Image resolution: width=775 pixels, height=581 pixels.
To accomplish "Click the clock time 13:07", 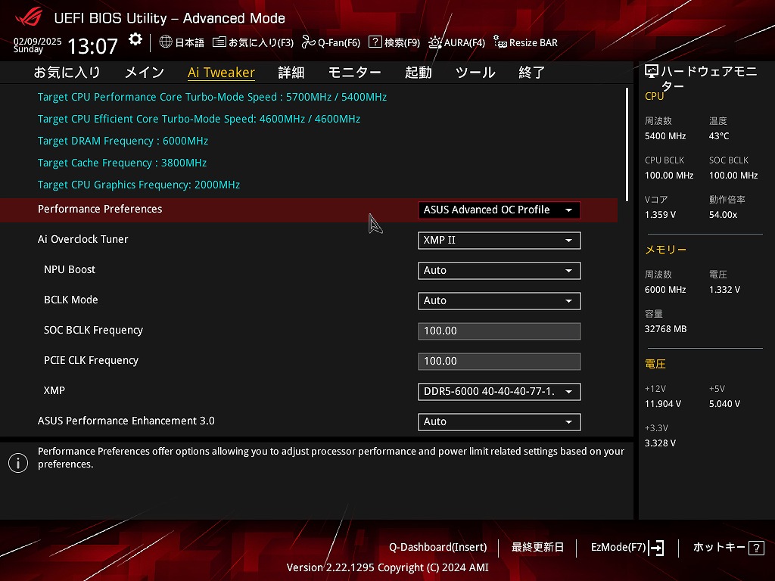I will (92, 46).
